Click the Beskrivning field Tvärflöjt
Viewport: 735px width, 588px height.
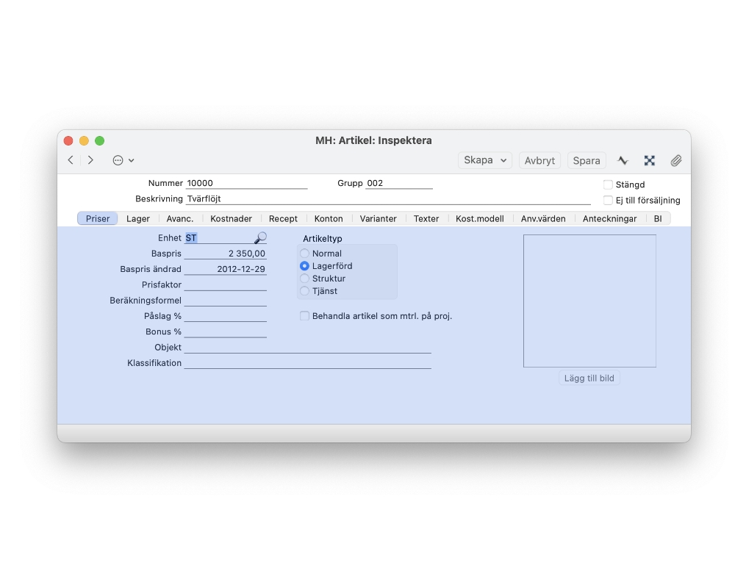388,198
